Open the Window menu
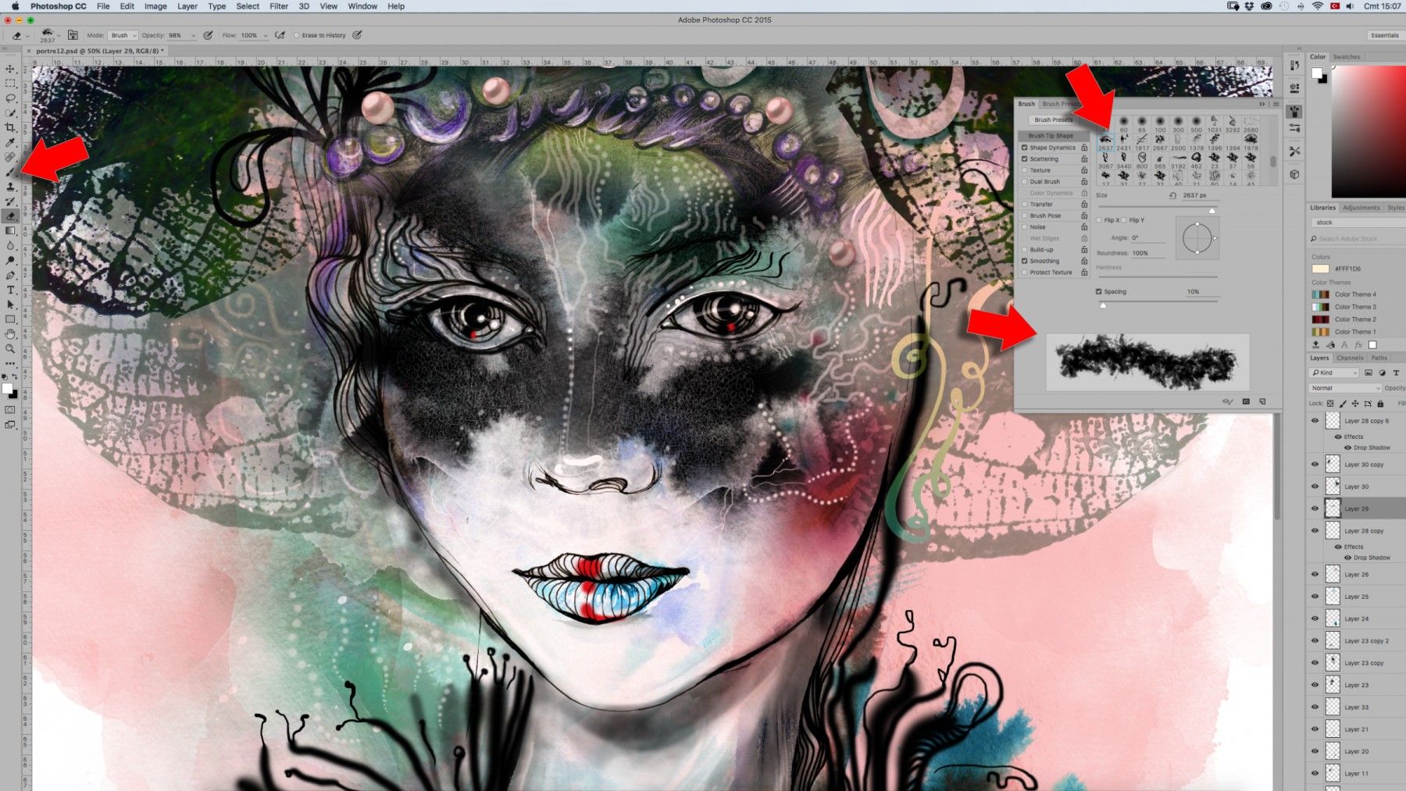 tap(362, 6)
